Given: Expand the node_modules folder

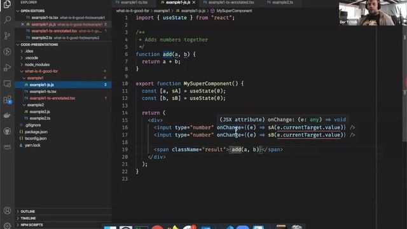Looking at the screenshot, I should (37, 65).
